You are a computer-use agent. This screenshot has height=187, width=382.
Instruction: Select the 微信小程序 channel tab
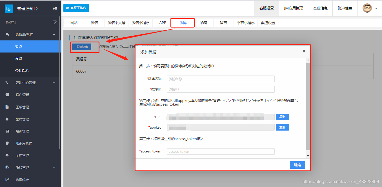(x=140, y=23)
